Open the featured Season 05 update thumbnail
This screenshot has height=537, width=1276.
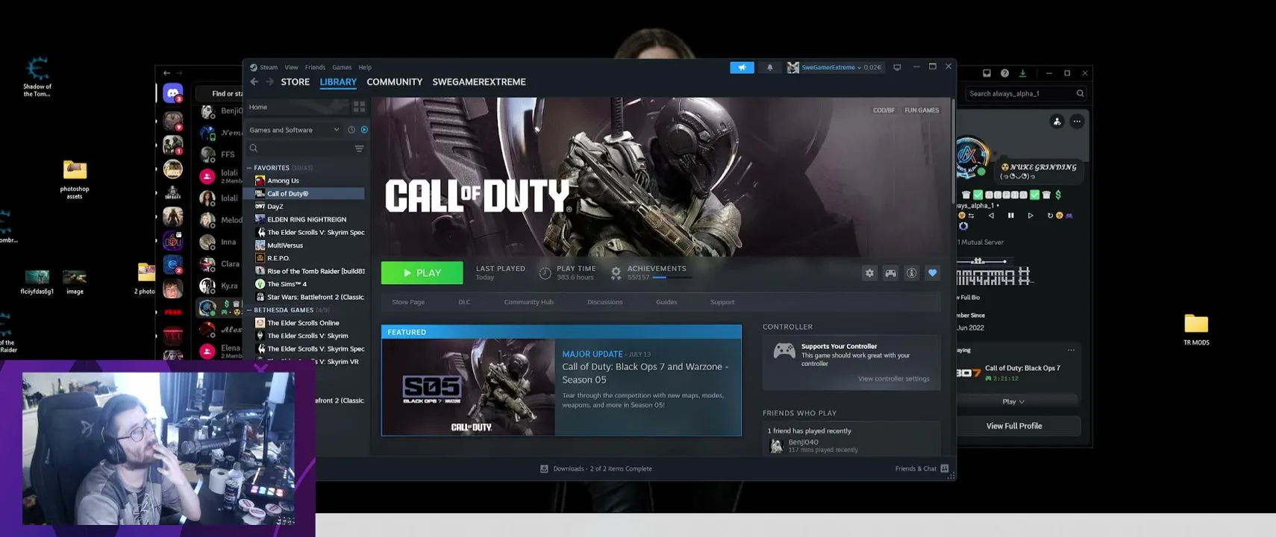(468, 387)
